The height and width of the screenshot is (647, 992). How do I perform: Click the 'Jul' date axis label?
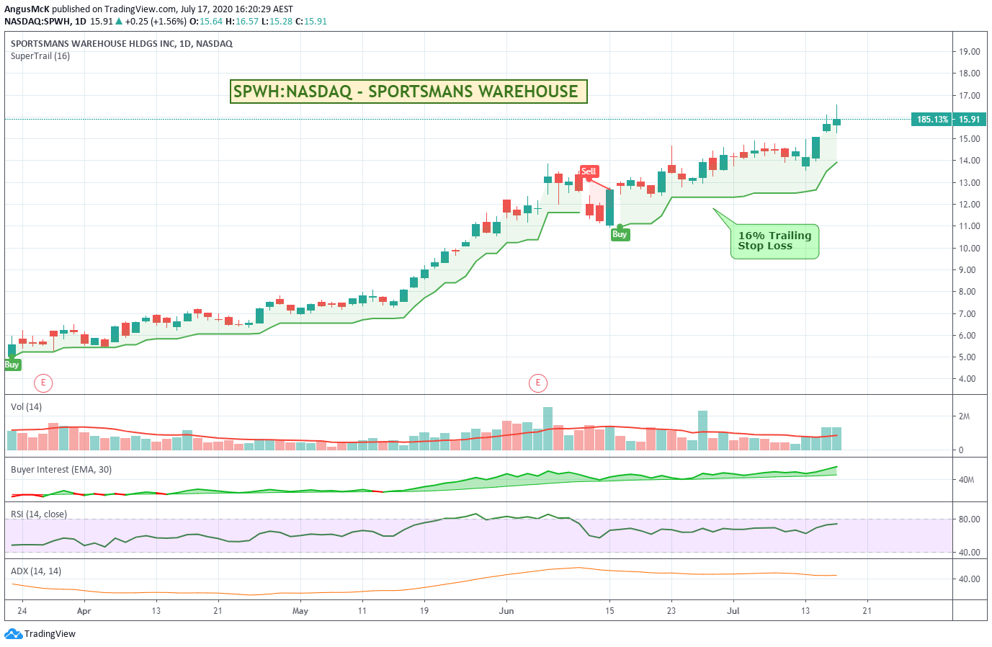click(x=733, y=611)
